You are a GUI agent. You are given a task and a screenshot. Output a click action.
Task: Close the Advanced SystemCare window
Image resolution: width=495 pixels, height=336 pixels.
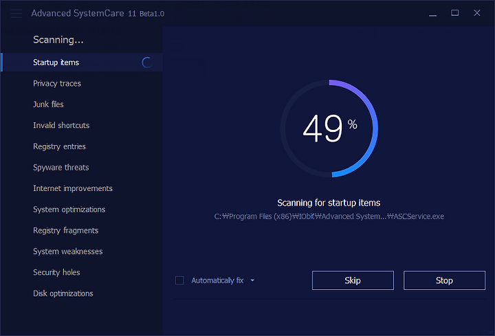(x=477, y=13)
